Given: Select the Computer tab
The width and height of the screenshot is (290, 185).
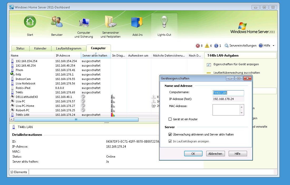Looking at the screenshot, I should tap(99, 48).
